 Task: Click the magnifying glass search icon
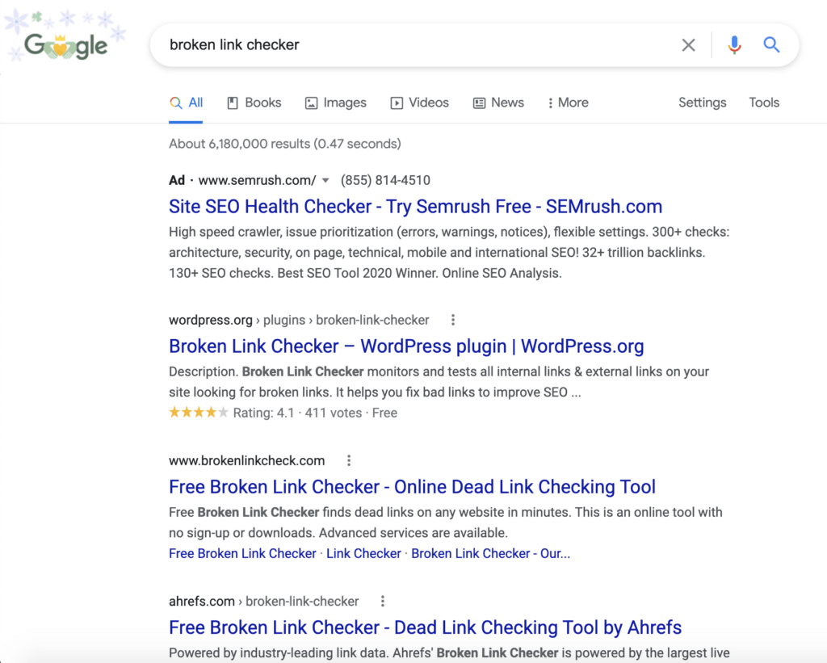click(771, 45)
